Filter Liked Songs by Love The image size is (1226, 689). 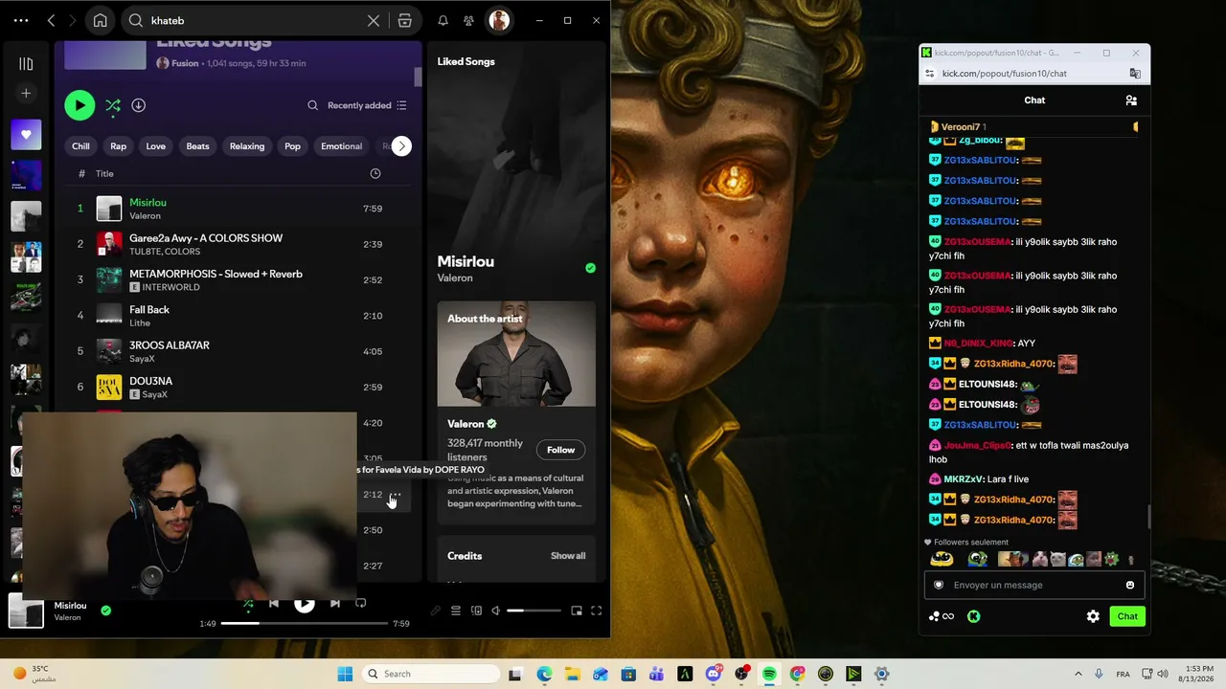point(156,146)
